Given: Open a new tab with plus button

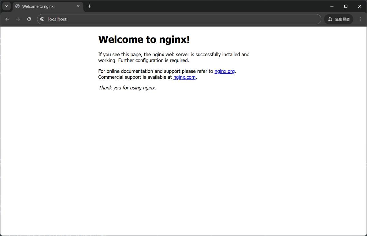Looking at the screenshot, I should pyautogui.click(x=89, y=6).
